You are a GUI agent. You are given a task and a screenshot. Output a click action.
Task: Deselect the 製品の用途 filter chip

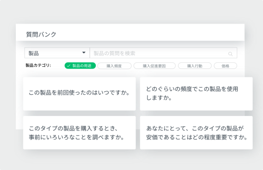[80, 66]
